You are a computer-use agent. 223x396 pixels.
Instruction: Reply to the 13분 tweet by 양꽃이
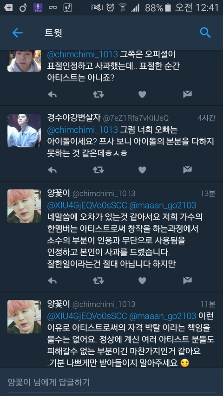click(x=52, y=280)
